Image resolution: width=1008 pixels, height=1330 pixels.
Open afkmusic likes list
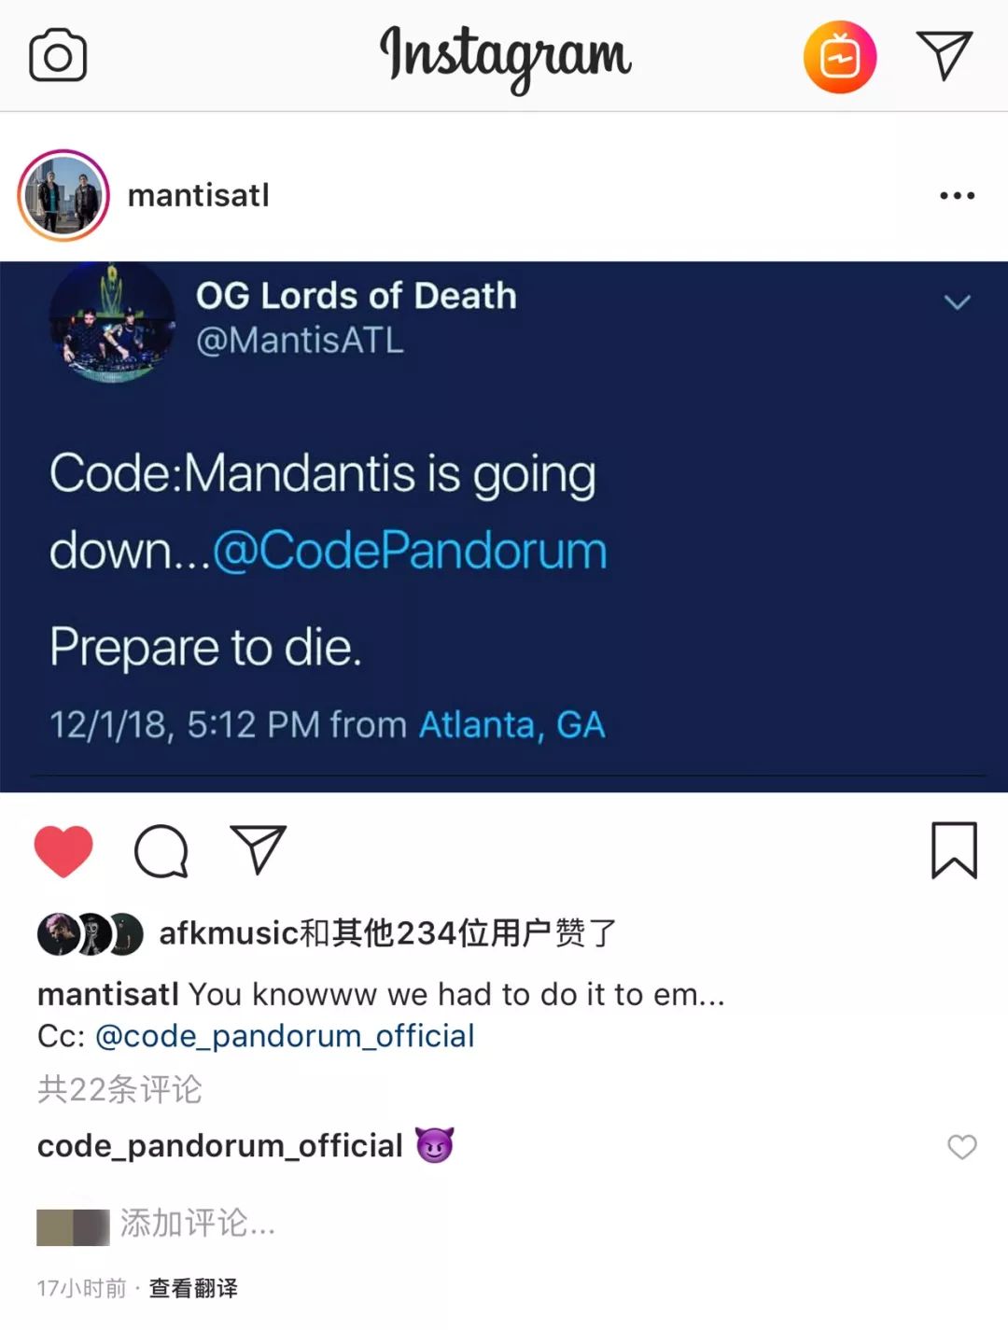(x=229, y=932)
